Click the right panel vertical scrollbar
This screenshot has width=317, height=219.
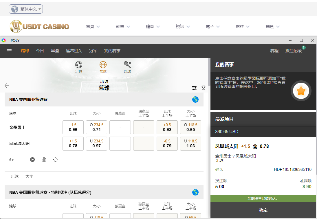(x=316, y=109)
